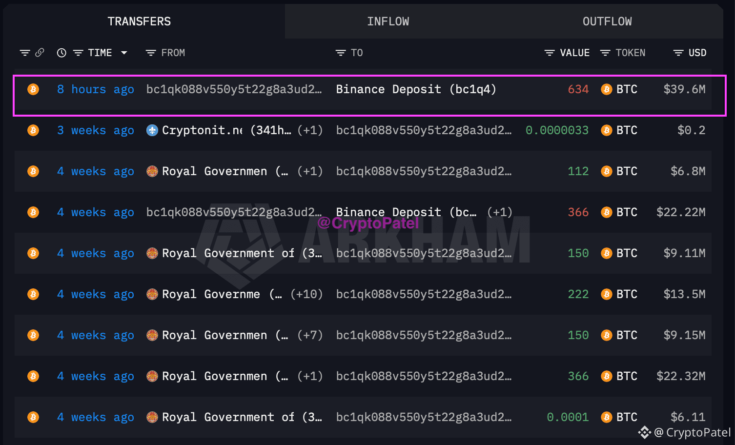Open the USD column filter icon

[x=678, y=53]
